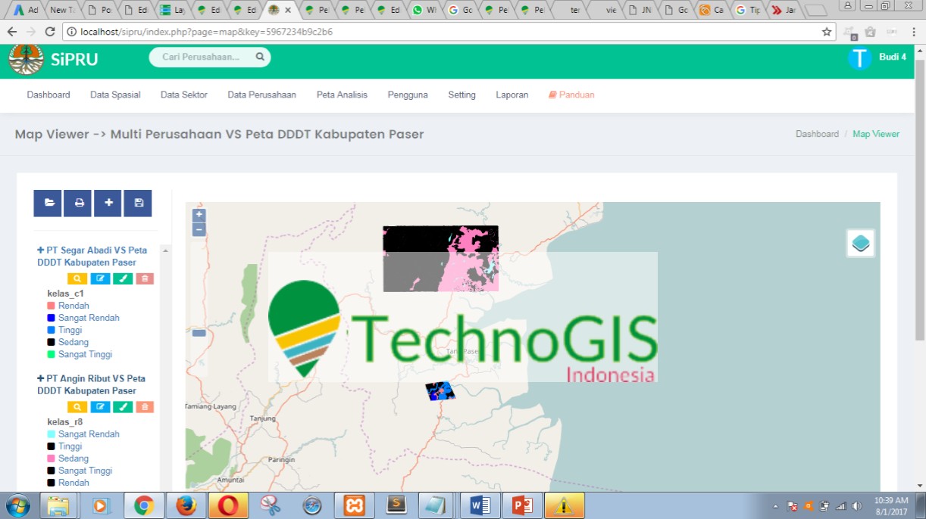This screenshot has height=519, width=926.
Task: Open the Pengguna menu
Action: (x=408, y=95)
